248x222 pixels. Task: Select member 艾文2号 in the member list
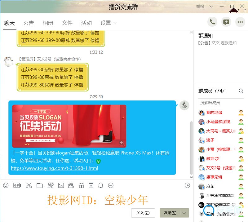click(x=221, y=168)
